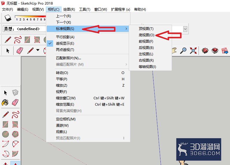The height and width of the screenshot is (165, 230).
Task: Choose 前视图(F) front view
Action: click(150, 41)
